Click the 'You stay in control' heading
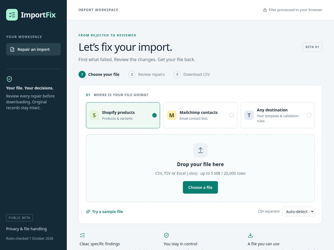The height and width of the screenshot is (250, 334). pyautogui.click(x=180, y=244)
